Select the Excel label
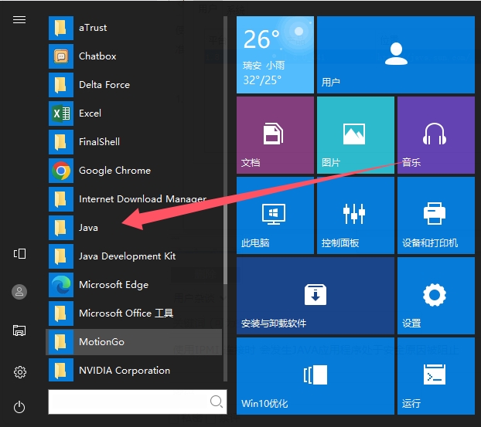The width and height of the screenshot is (481, 427). click(90, 114)
